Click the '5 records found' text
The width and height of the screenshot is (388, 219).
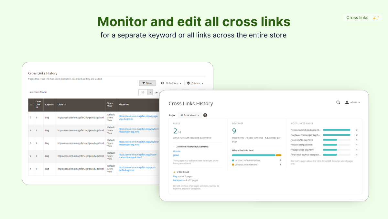click(38, 92)
